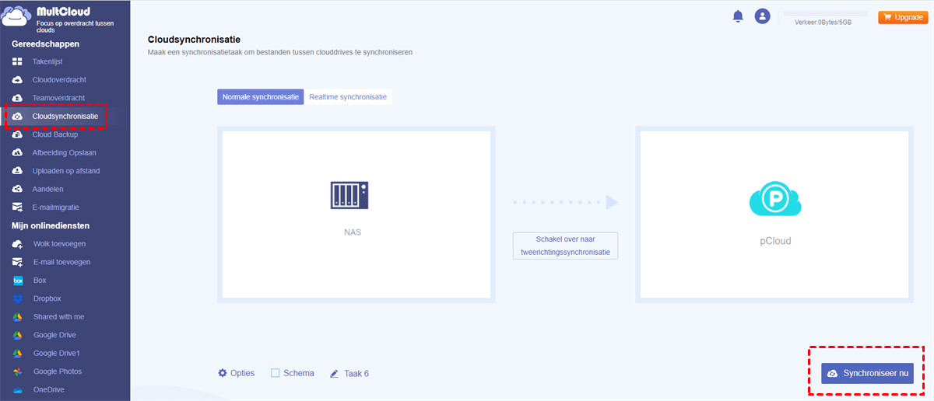Select Box in online services
The image size is (934, 401).
tap(40, 281)
